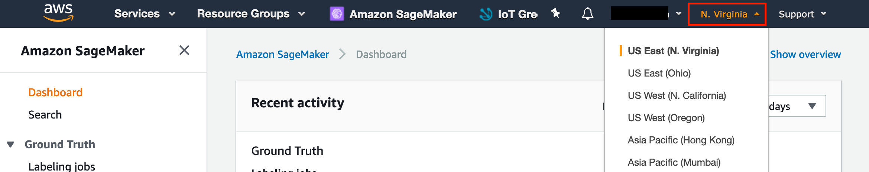This screenshot has width=869, height=172.
Task: Click the pin shortcuts icon
Action: pos(555,13)
